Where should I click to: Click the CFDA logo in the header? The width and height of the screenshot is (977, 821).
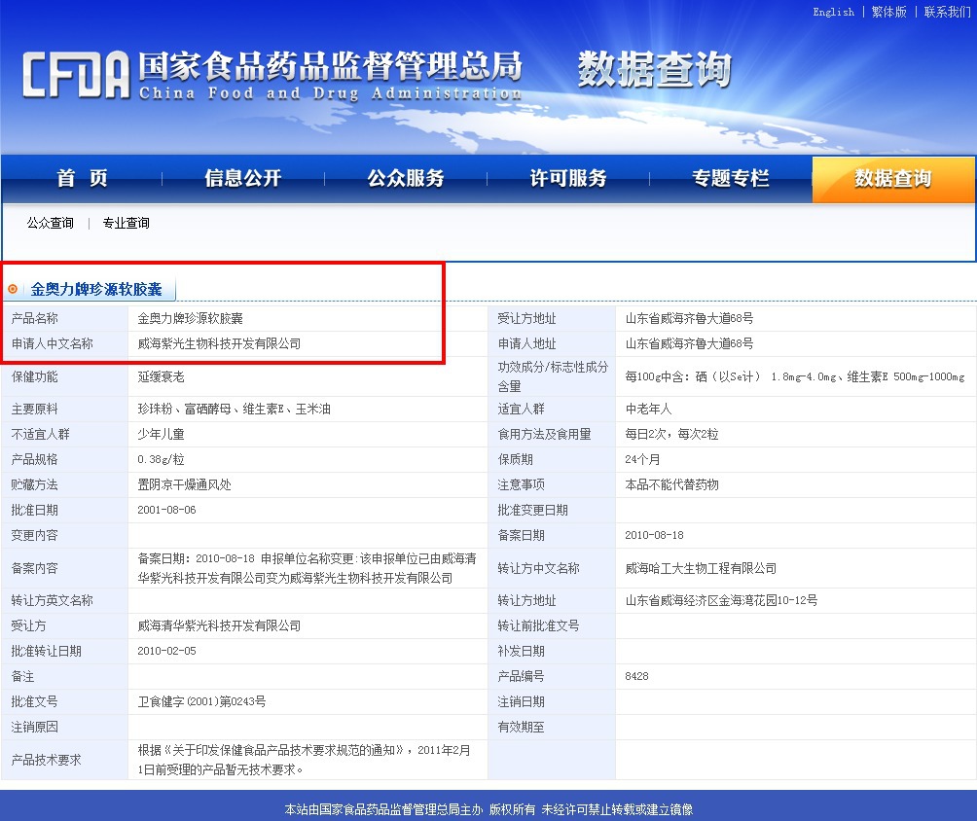pos(76,75)
